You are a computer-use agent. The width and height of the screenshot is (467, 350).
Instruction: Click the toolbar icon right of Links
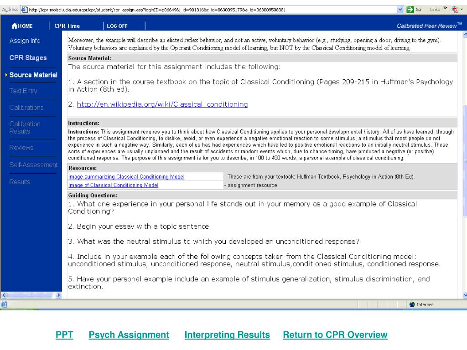click(x=455, y=10)
